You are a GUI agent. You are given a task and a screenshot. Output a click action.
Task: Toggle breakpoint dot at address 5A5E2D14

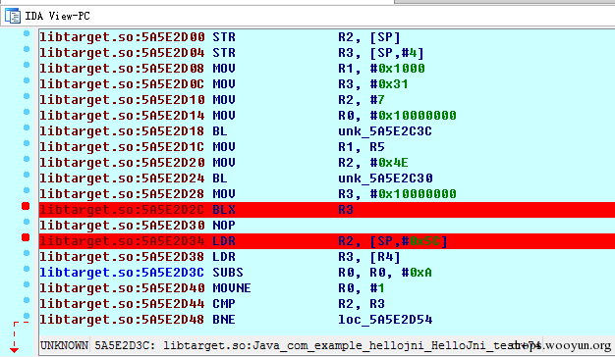(x=27, y=112)
